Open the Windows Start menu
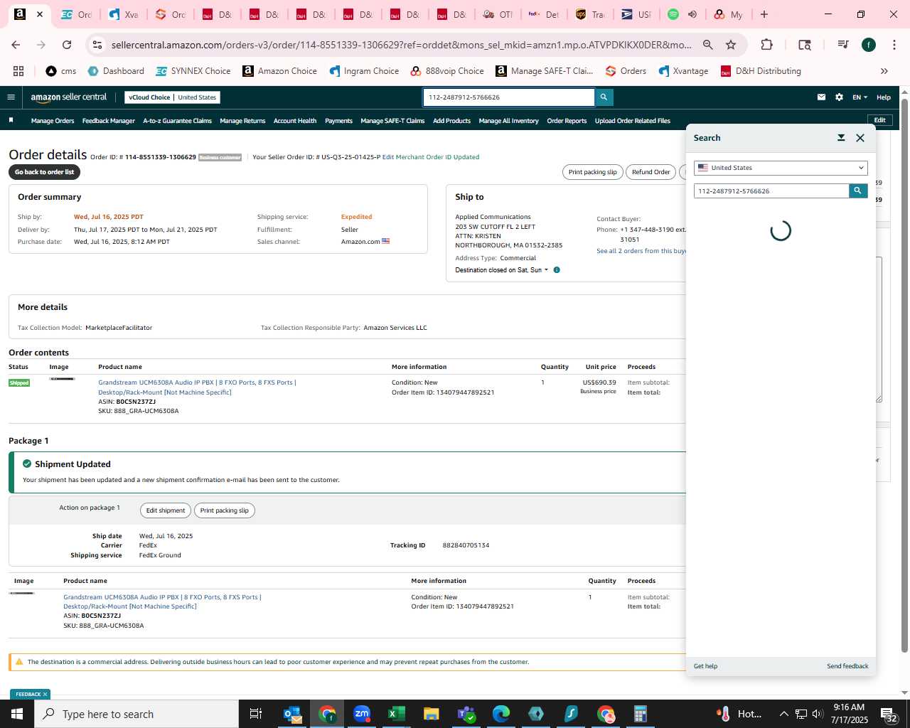This screenshot has height=728, width=910. [17, 714]
